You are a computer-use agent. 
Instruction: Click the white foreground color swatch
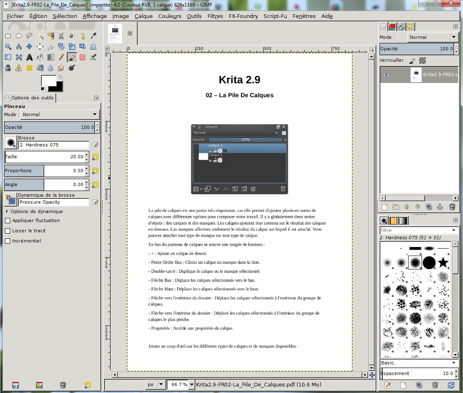[48, 81]
